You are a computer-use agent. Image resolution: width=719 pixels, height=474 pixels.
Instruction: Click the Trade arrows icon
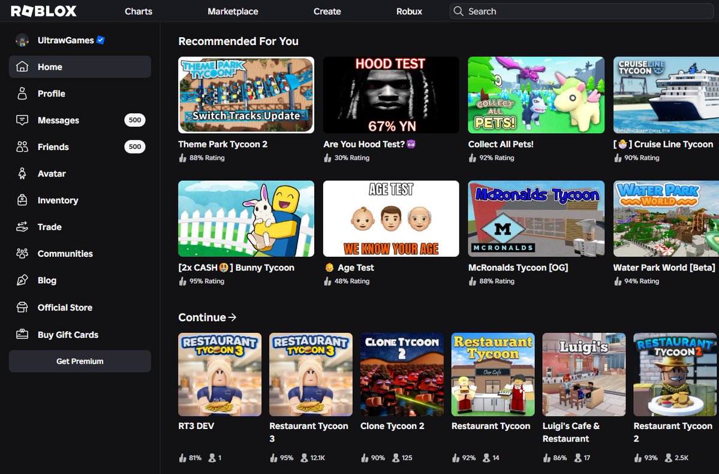pos(22,227)
